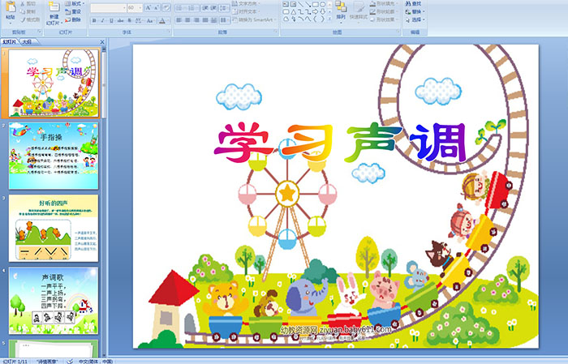568x364 pixels.
Task: Click the numbered list icon
Action: (x=193, y=8)
